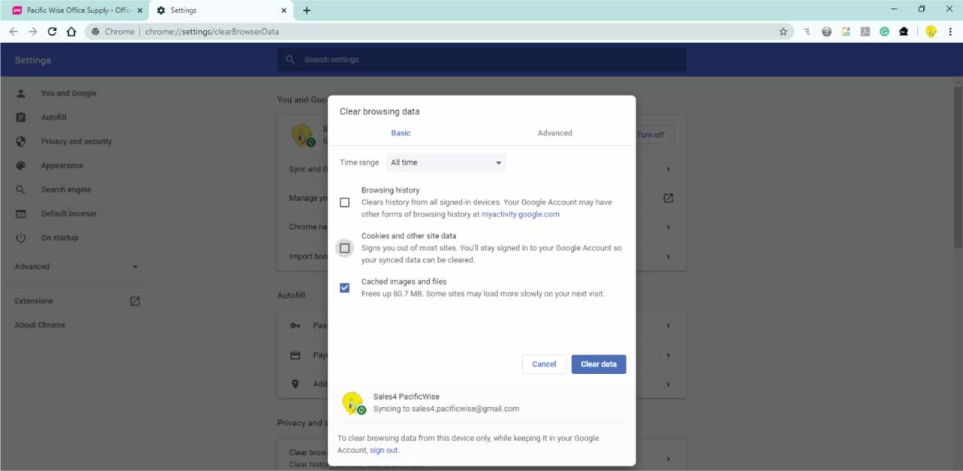This screenshot has width=963, height=471.
Task: Close the Settings tab
Action: click(x=284, y=11)
